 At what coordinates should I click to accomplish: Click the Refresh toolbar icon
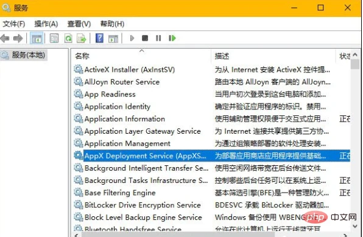(x=68, y=38)
